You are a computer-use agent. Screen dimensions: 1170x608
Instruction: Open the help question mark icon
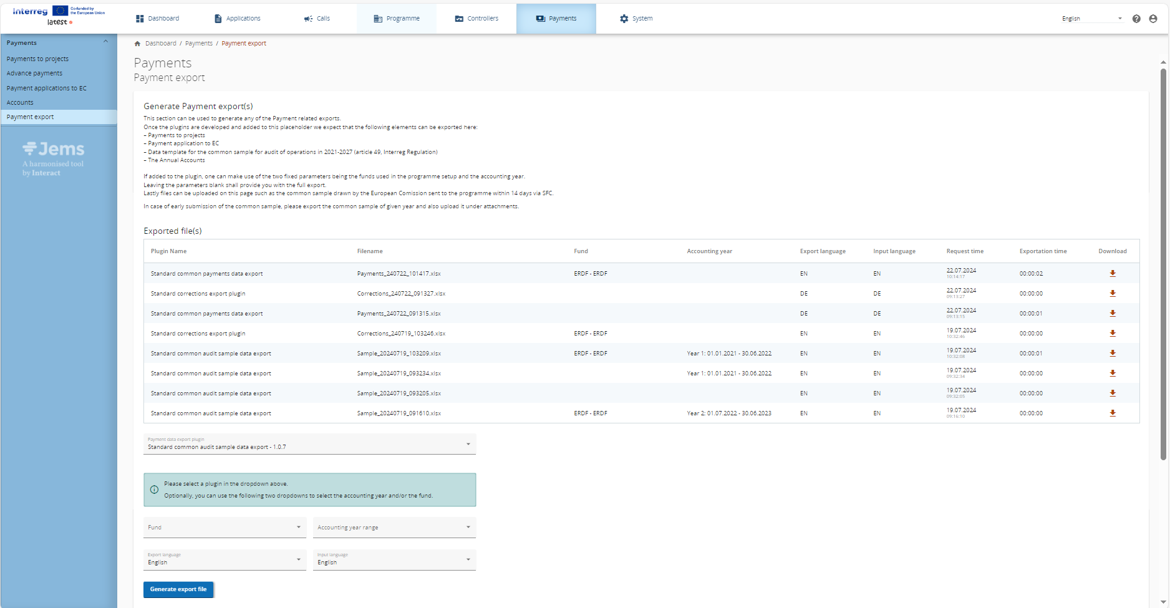coord(1136,19)
